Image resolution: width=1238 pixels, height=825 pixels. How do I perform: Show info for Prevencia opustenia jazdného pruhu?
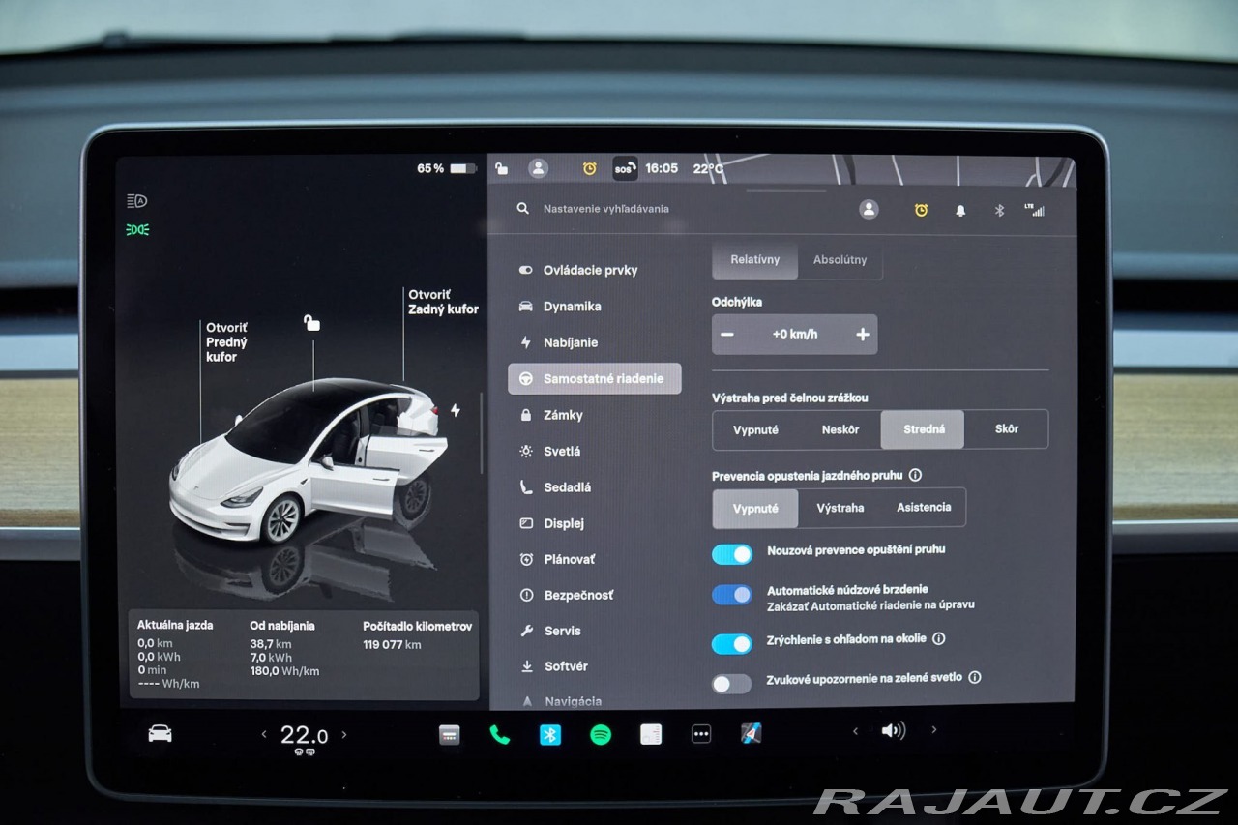tap(915, 476)
